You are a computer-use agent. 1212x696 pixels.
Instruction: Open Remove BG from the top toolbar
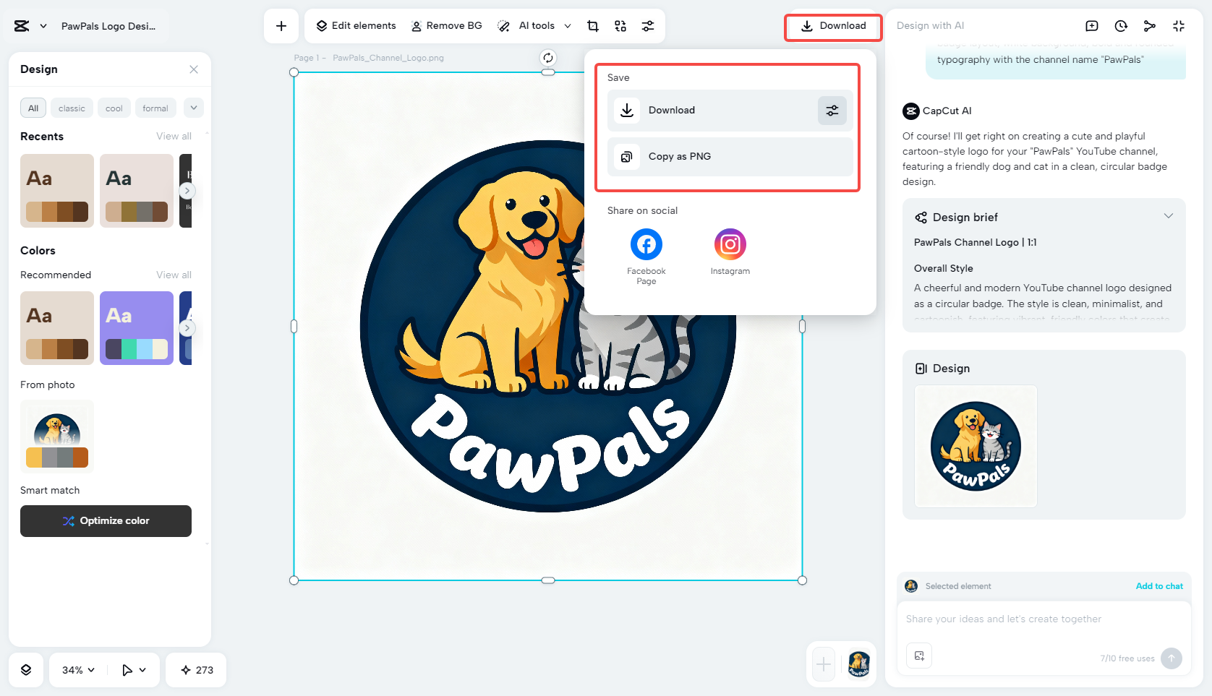click(446, 25)
